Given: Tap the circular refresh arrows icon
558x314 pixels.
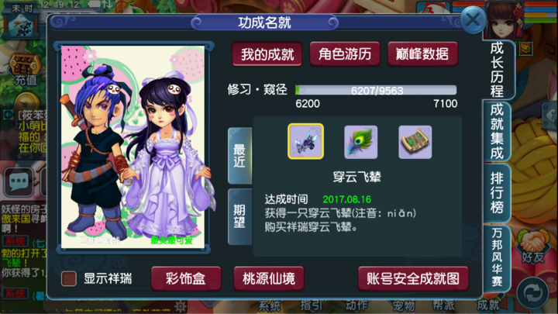Looking at the screenshot, I should pyautogui.click(x=532, y=293).
